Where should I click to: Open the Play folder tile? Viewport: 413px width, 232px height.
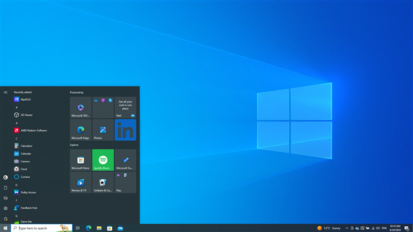[126, 182]
